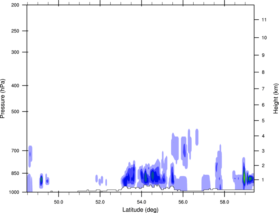Select the 1000 pressure tick label
This screenshot has height=213, width=279.
click(x=14, y=192)
